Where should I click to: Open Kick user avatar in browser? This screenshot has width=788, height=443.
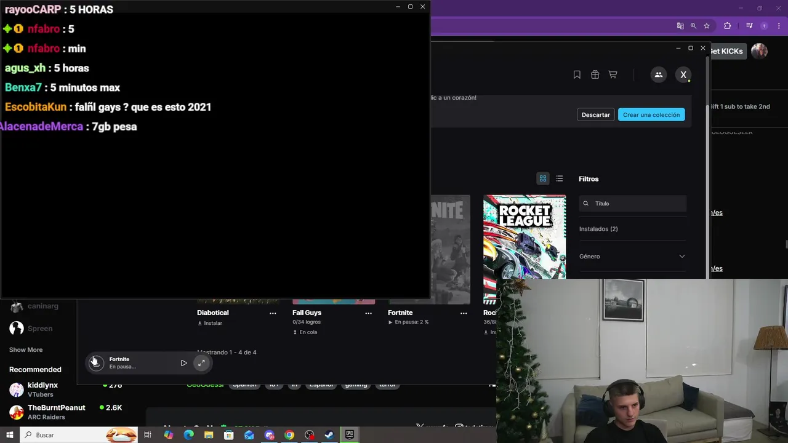tap(759, 51)
